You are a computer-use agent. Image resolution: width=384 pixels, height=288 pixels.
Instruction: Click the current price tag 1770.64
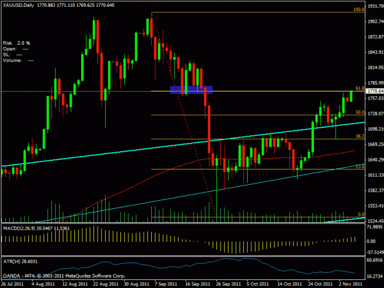coord(375,91)
